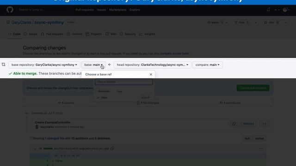Star the repository
The height and width of the screenshot is (166, 296).
pos(271,23)
